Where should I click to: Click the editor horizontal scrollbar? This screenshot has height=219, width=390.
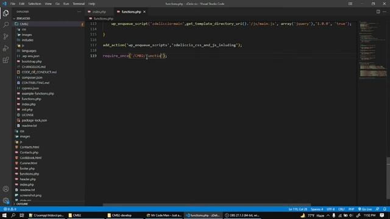point(207,205)
